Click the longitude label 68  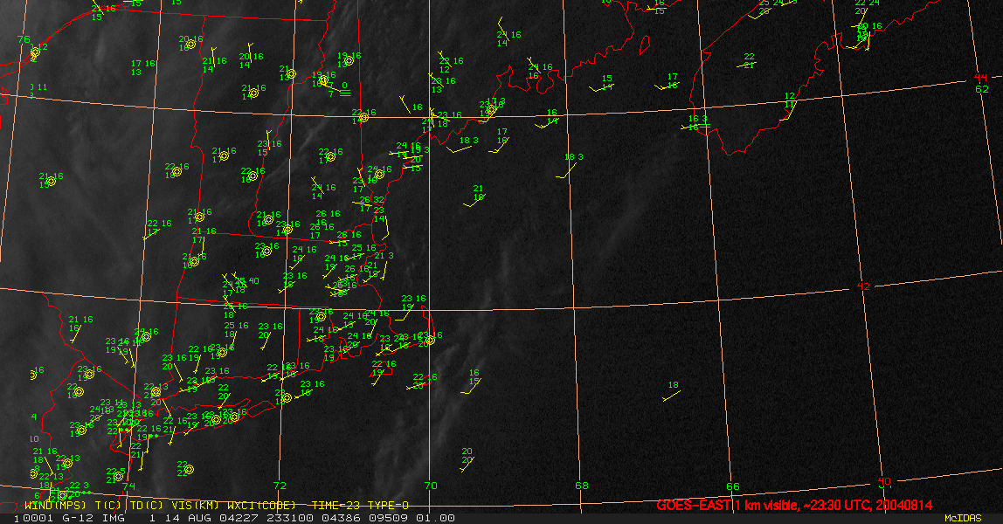pos(582,486)
